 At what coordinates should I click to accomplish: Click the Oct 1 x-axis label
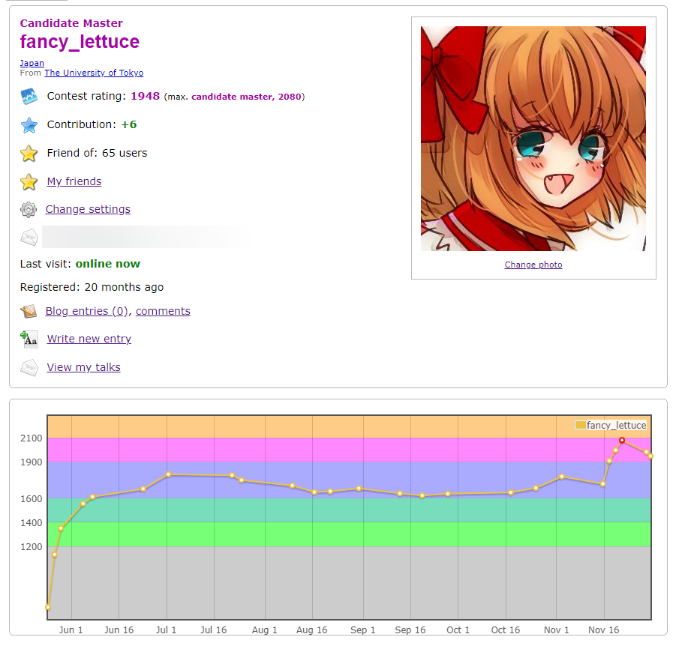point(458,630)
